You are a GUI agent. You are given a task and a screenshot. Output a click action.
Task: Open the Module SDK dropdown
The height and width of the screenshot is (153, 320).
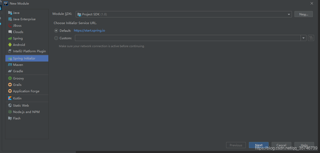click(184, 14)
